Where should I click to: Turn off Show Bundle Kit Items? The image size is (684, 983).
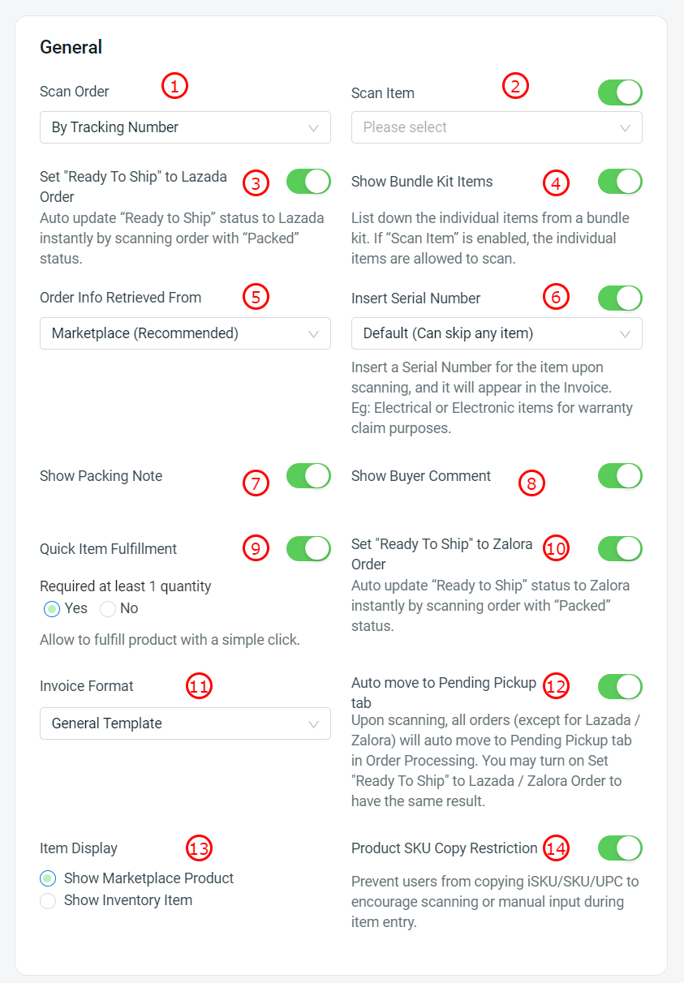coord(620,182)
